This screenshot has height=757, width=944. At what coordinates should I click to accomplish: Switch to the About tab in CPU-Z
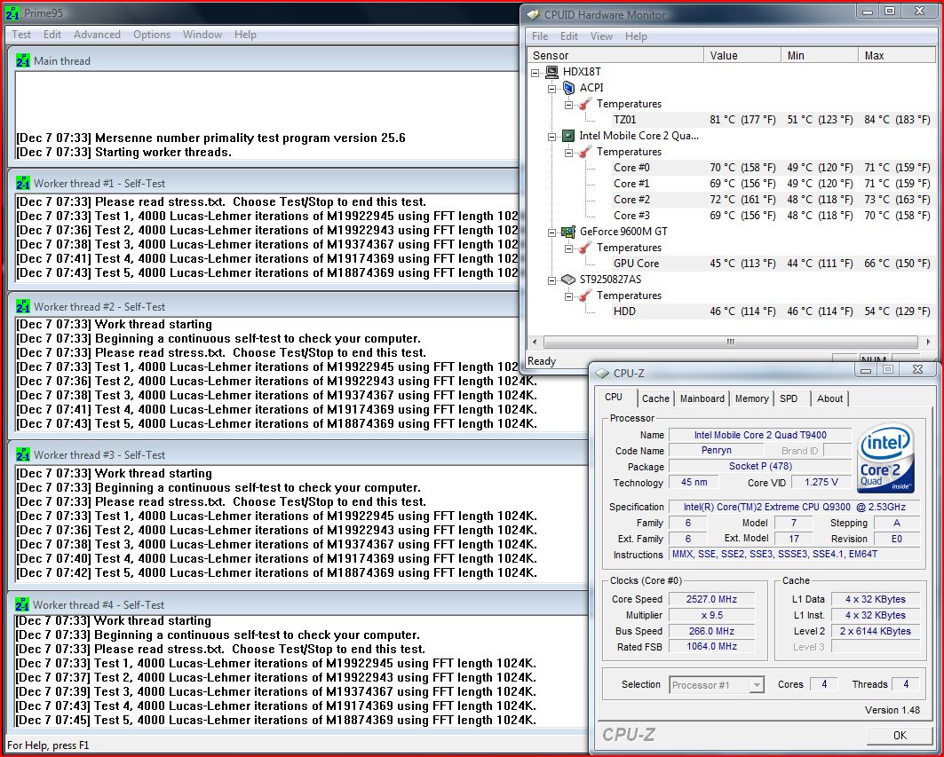click(829, 398)
